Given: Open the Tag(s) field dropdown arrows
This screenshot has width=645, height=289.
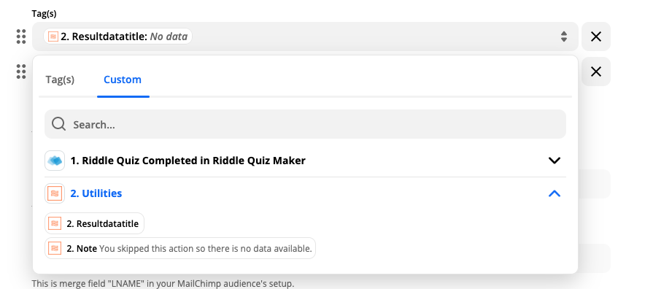Looking at the screenshot, I should [x=564, y=36].
